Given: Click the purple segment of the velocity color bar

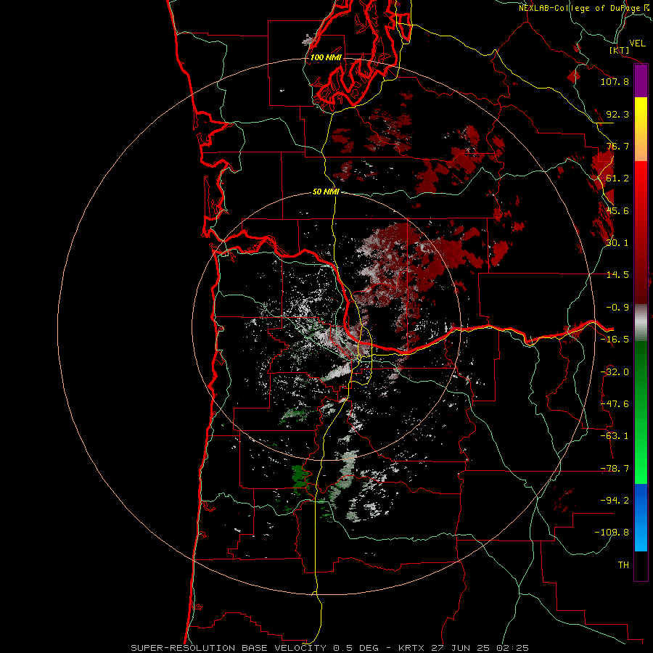Looking at the screenshot, I should point(641,81).
